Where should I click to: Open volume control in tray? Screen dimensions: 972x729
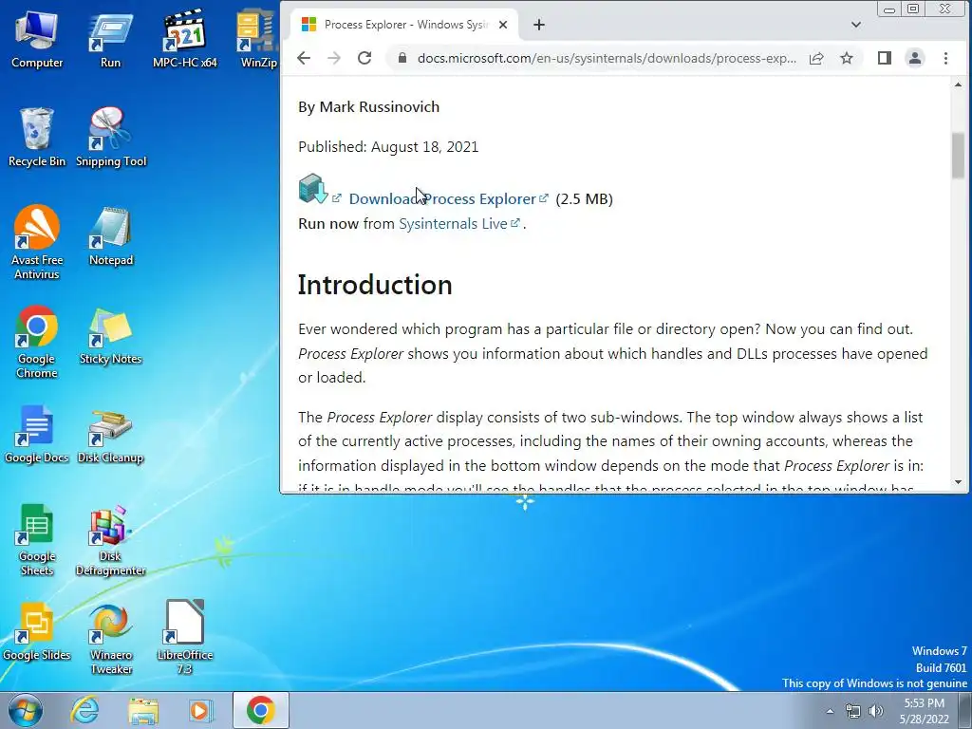coord(876,711)
